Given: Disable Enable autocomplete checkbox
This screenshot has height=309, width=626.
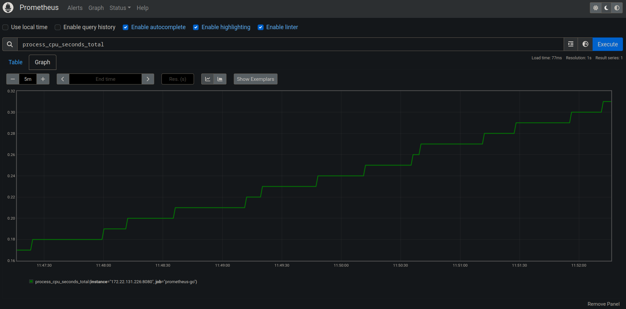Looking at the screenshot, I should click(125, 27).
